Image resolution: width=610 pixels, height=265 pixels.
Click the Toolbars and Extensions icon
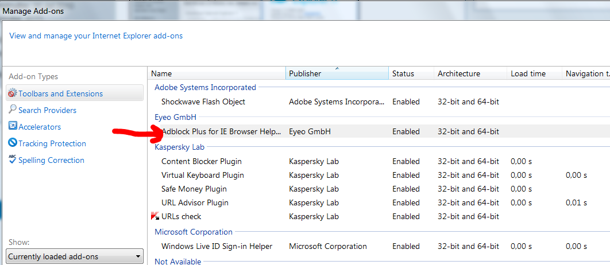[13, 93]
